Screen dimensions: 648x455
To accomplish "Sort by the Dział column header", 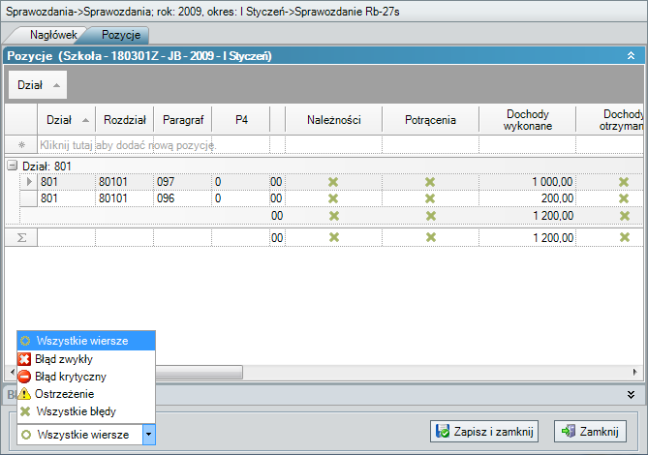I will [67, 120].
